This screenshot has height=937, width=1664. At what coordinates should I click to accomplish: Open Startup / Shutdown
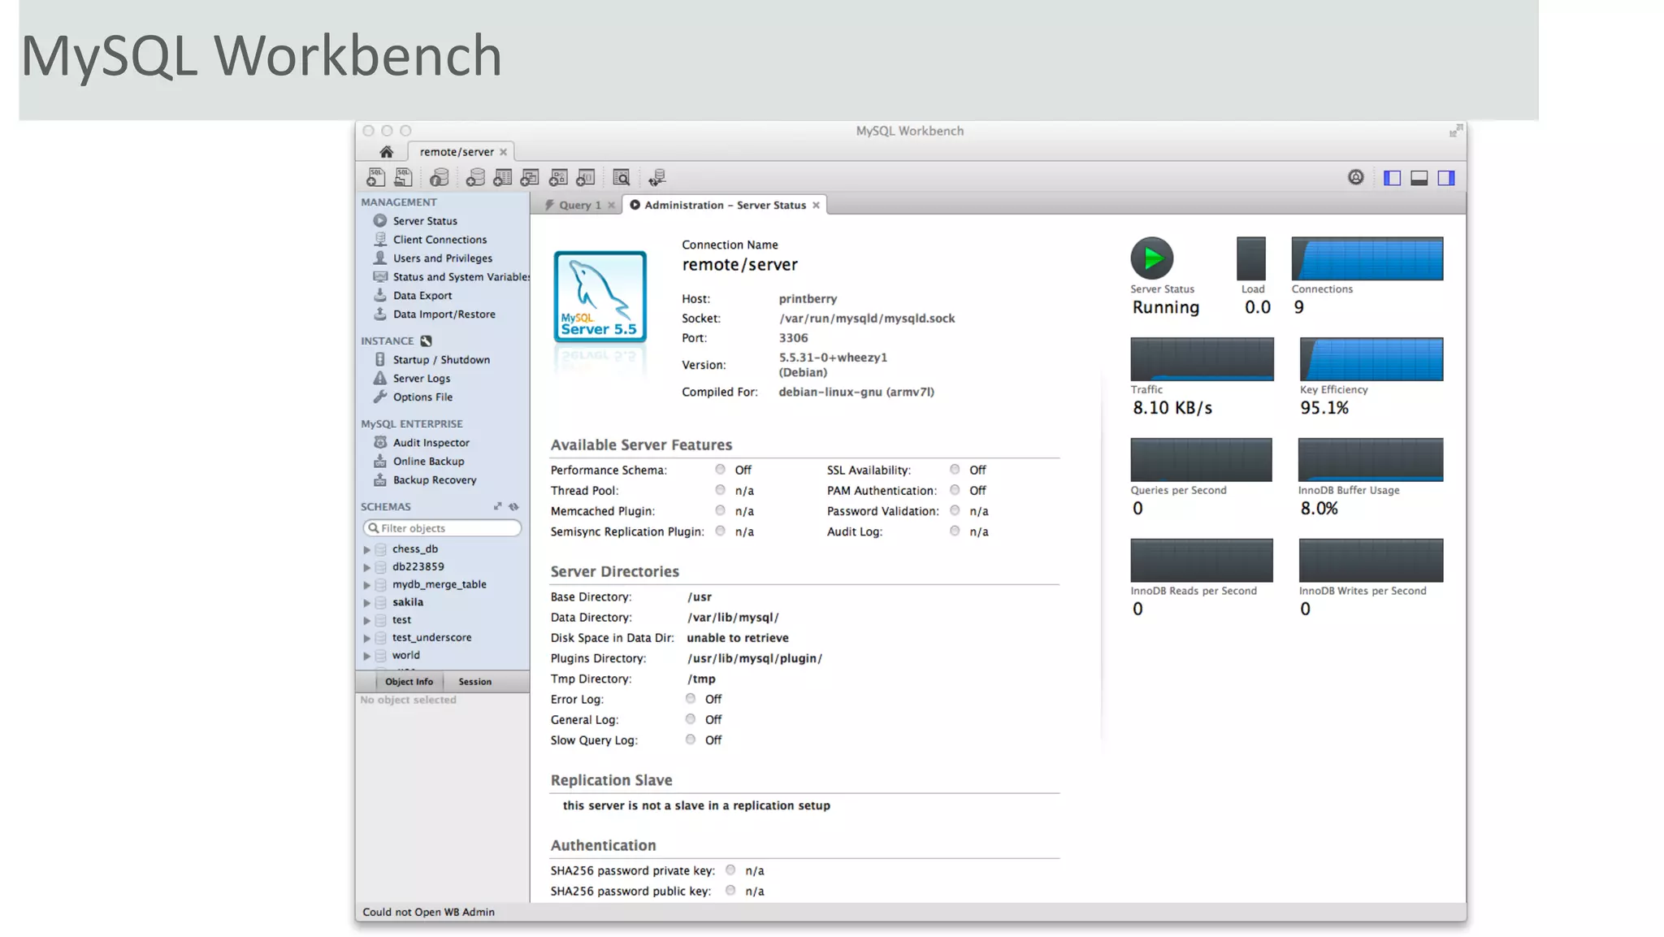tap(441, 360)
